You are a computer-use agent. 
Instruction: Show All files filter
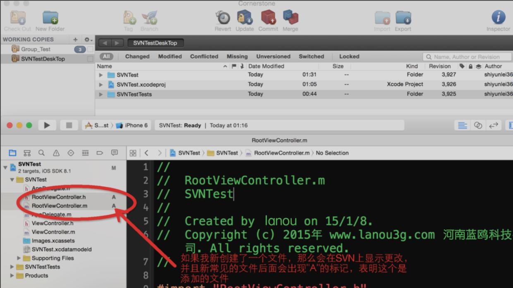point(106,57)
